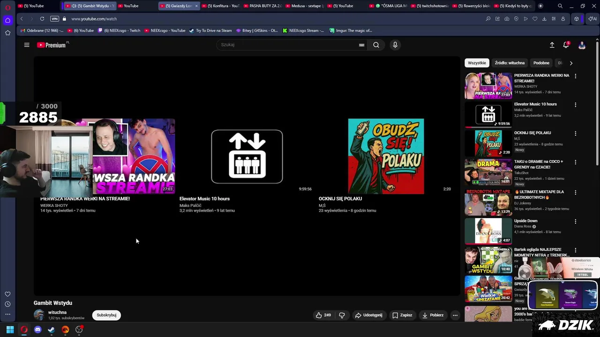This screenshot has width=600, height=337.
Task: Switch to the Medusa - sextape tab
Action: pyautogui.click(x=305, y=6)
